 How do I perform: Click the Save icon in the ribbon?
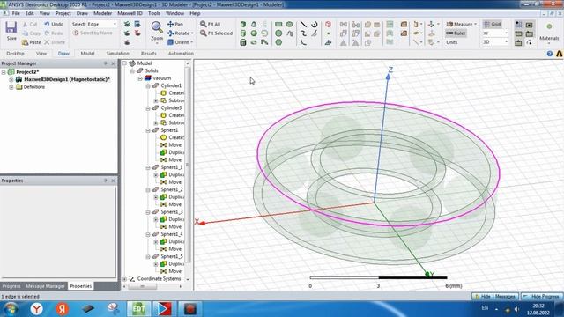(x=11, y=28)
